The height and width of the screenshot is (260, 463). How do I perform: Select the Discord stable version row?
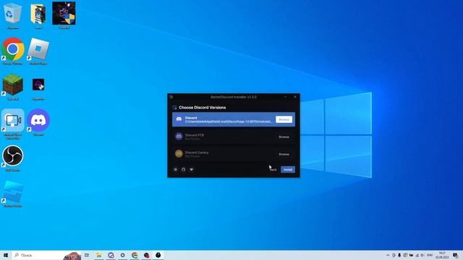[x=233, y=119]
